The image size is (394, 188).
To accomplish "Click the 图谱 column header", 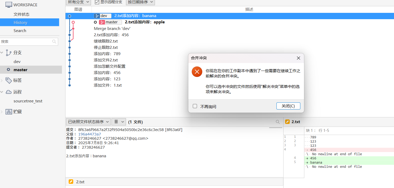I will [x=78, y=9].
